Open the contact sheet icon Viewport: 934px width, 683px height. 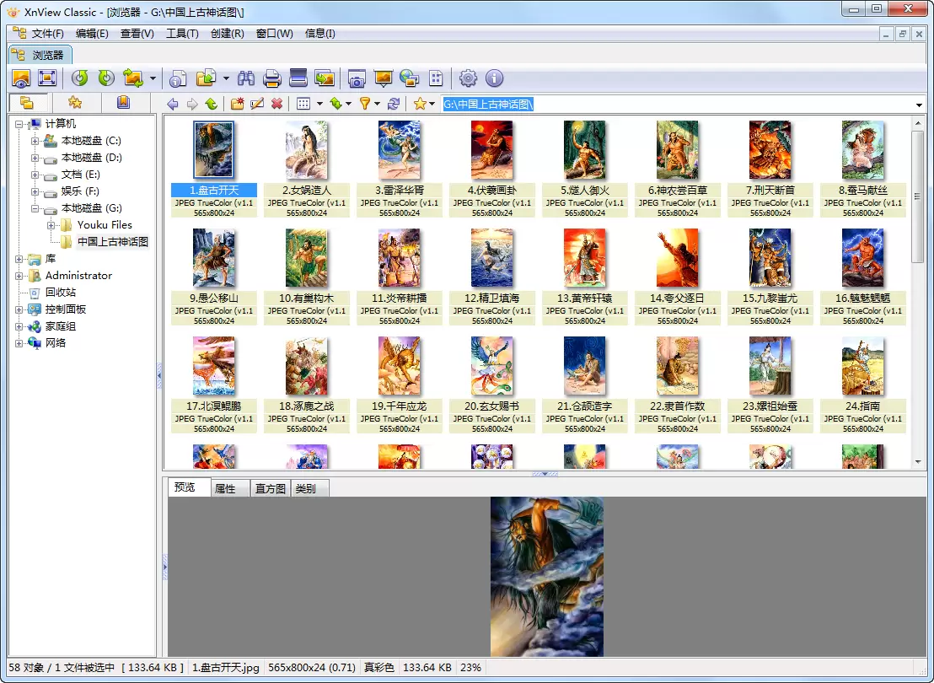pos(436,78)
